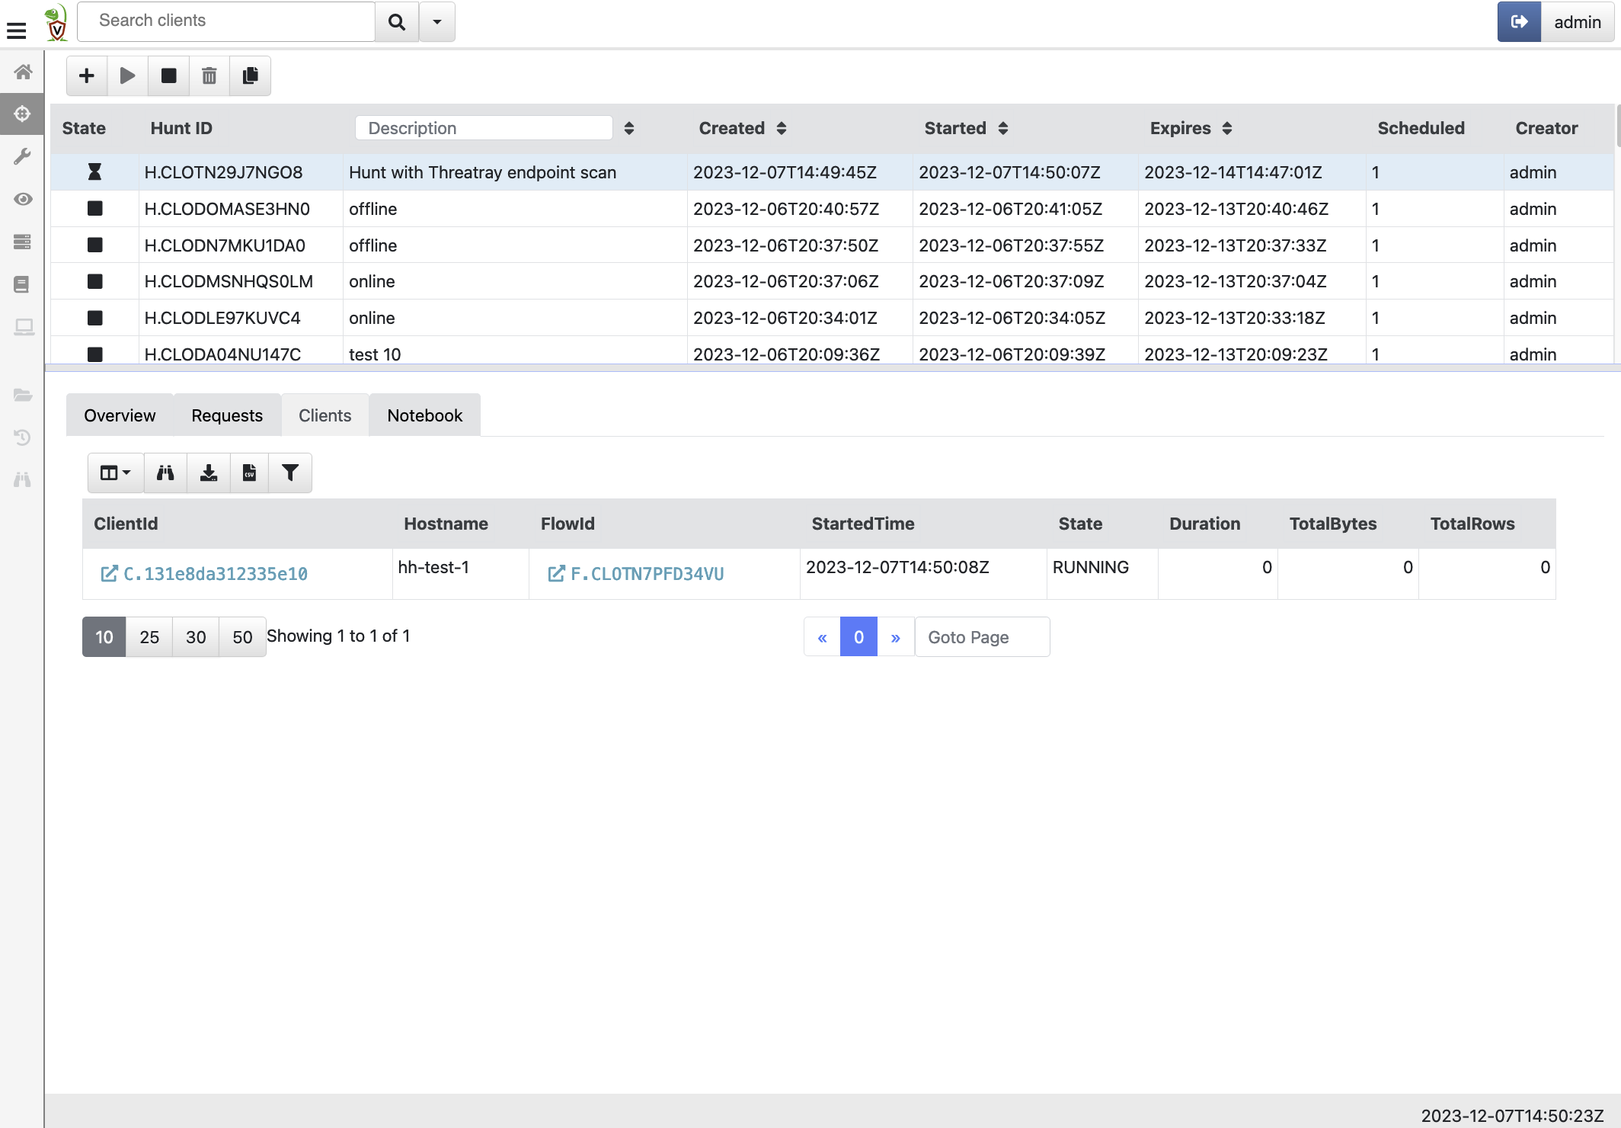Viewport: 1621px width, 1128px height.
Task: Switch to the Overview tab
Action: coord(120,415)
